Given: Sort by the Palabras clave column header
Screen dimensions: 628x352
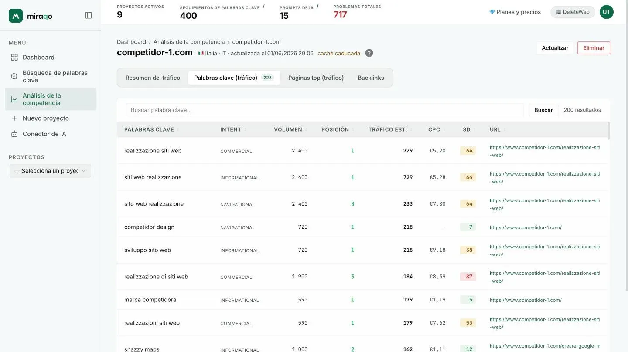Looking at the screenshot, I should [x=151, y=129].
